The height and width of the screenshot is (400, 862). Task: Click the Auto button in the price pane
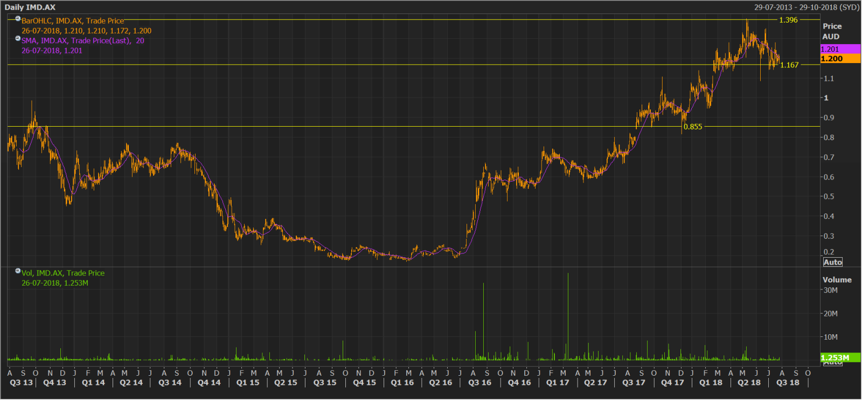(832, 262)
